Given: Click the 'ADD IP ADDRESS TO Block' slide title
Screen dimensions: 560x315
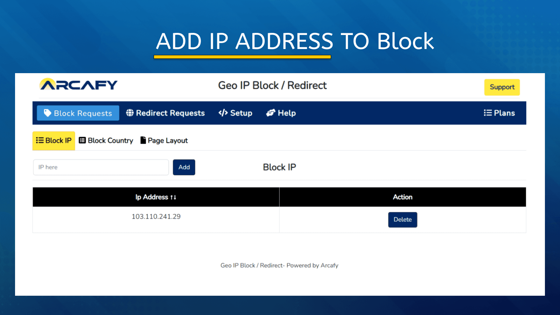Looking at the screenshot, I should pos(295,41).
